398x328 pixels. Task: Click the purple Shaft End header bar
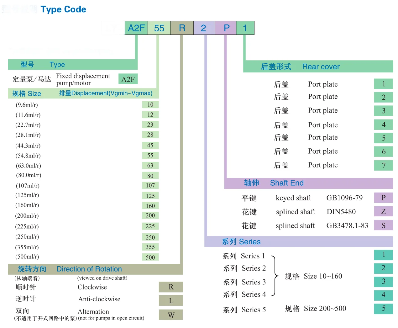click(308, 183)
